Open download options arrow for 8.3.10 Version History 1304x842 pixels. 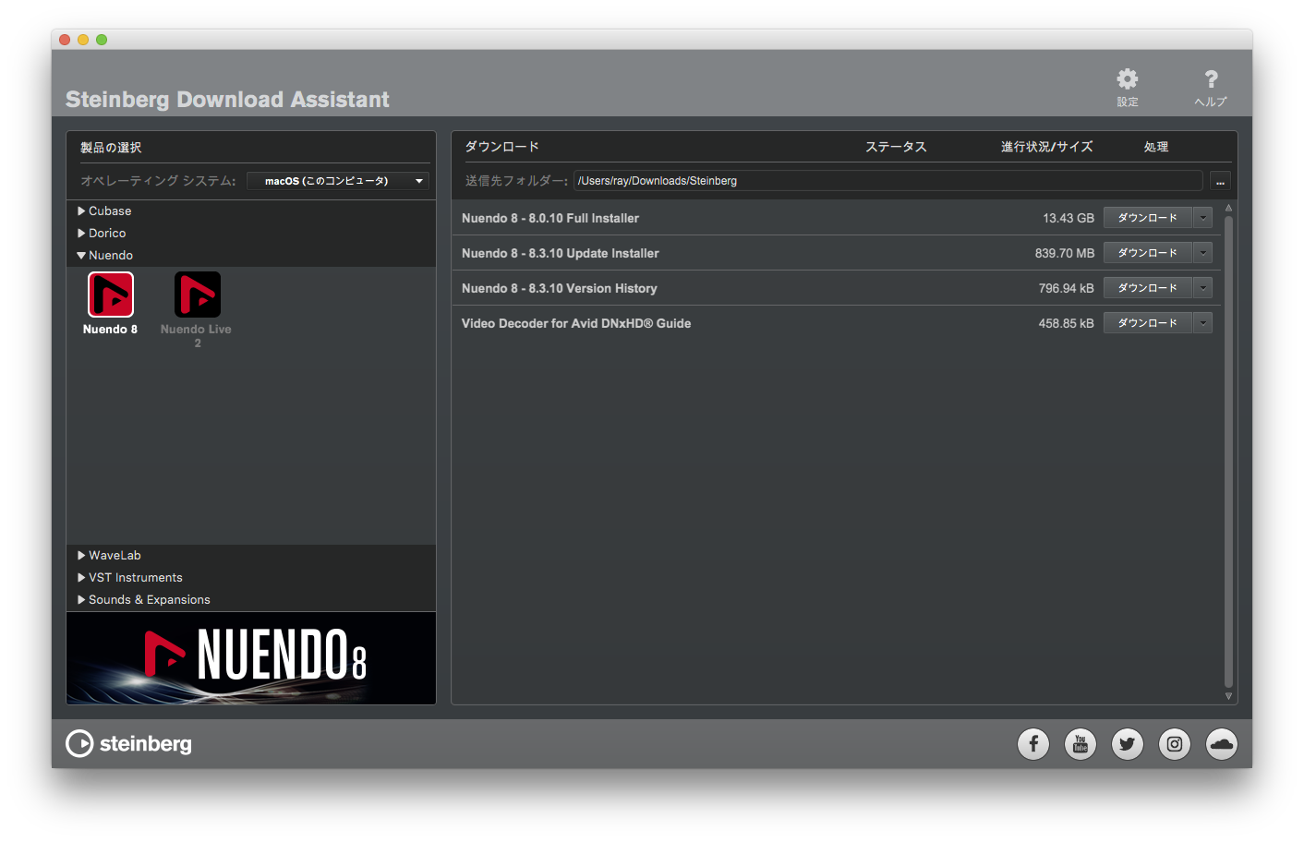coord(1202,288)
